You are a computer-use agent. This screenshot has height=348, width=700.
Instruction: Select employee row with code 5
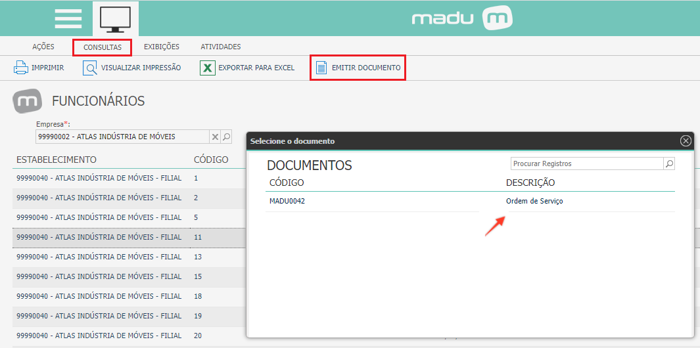point(129,217)
